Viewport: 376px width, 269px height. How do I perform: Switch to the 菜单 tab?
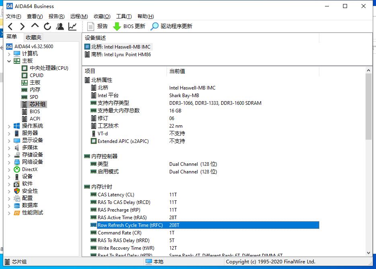12,37
